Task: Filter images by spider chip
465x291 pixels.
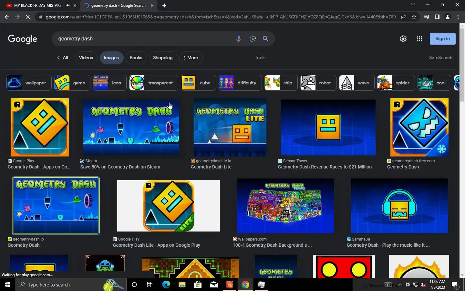Action: point(396,83)
